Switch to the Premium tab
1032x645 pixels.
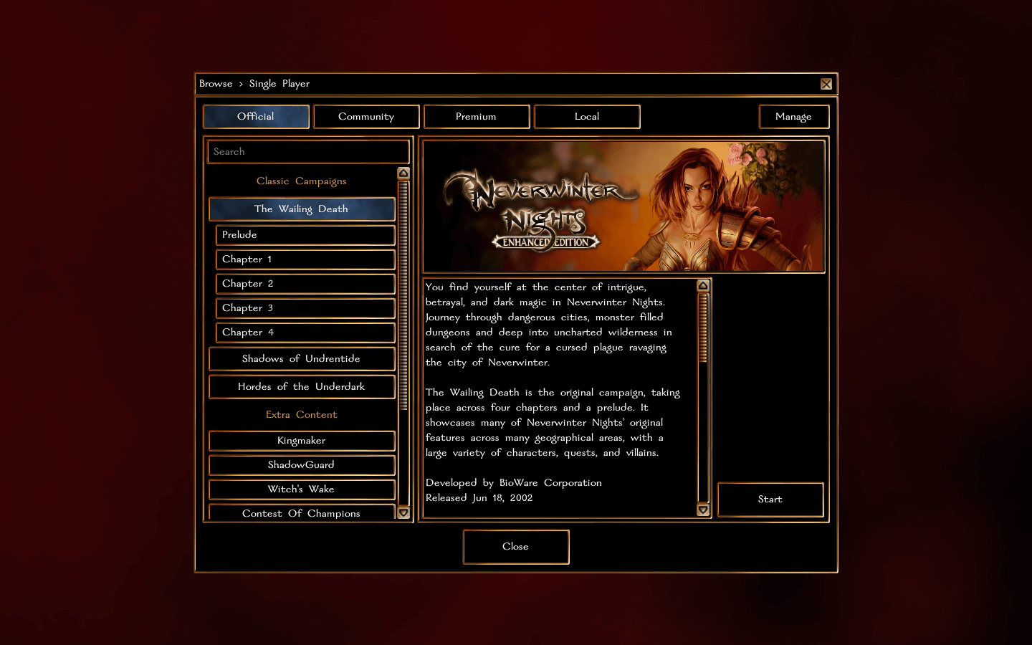[477, 116]
